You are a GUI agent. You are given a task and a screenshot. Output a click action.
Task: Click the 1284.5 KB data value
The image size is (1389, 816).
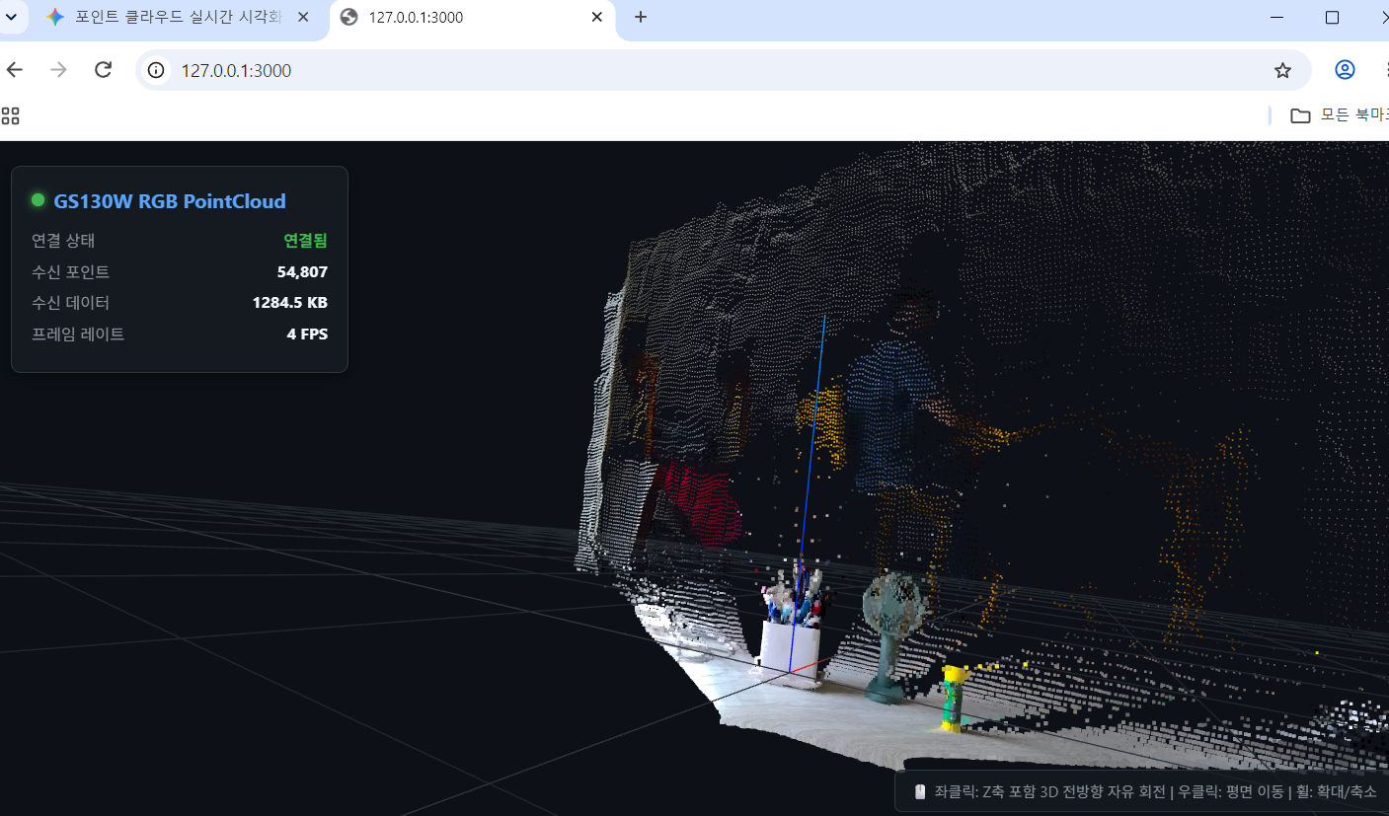[x=290, y=303]
